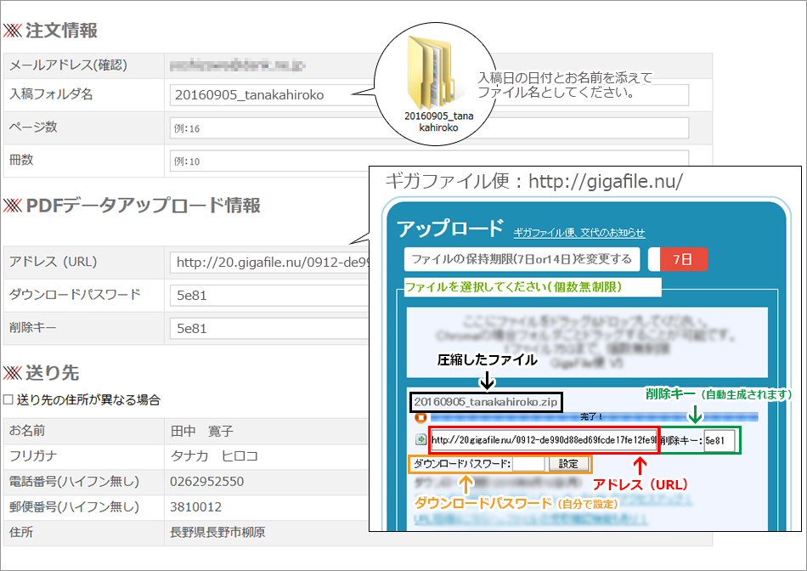Click the 設定 button for the download password
This screenshot has height=571, width=807.
point(568,464)
